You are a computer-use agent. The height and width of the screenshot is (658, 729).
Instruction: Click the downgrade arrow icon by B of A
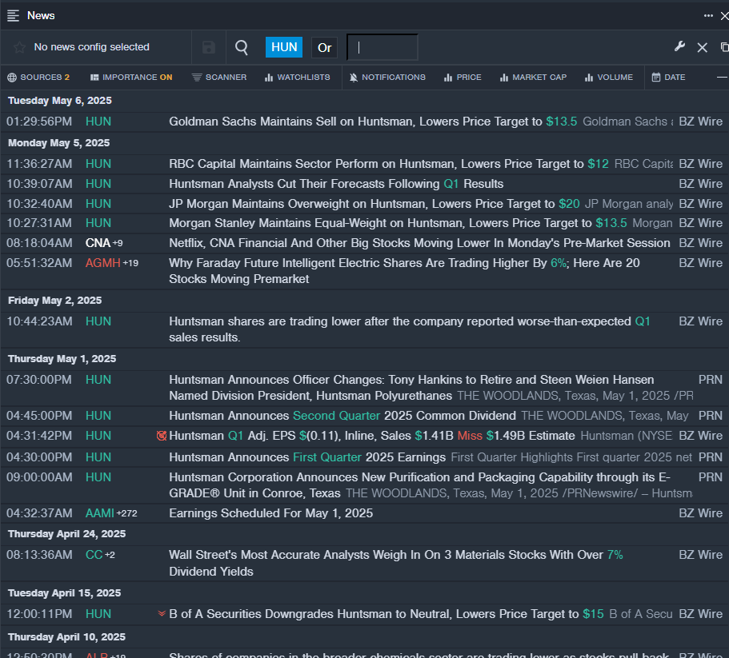click(162, 614)
